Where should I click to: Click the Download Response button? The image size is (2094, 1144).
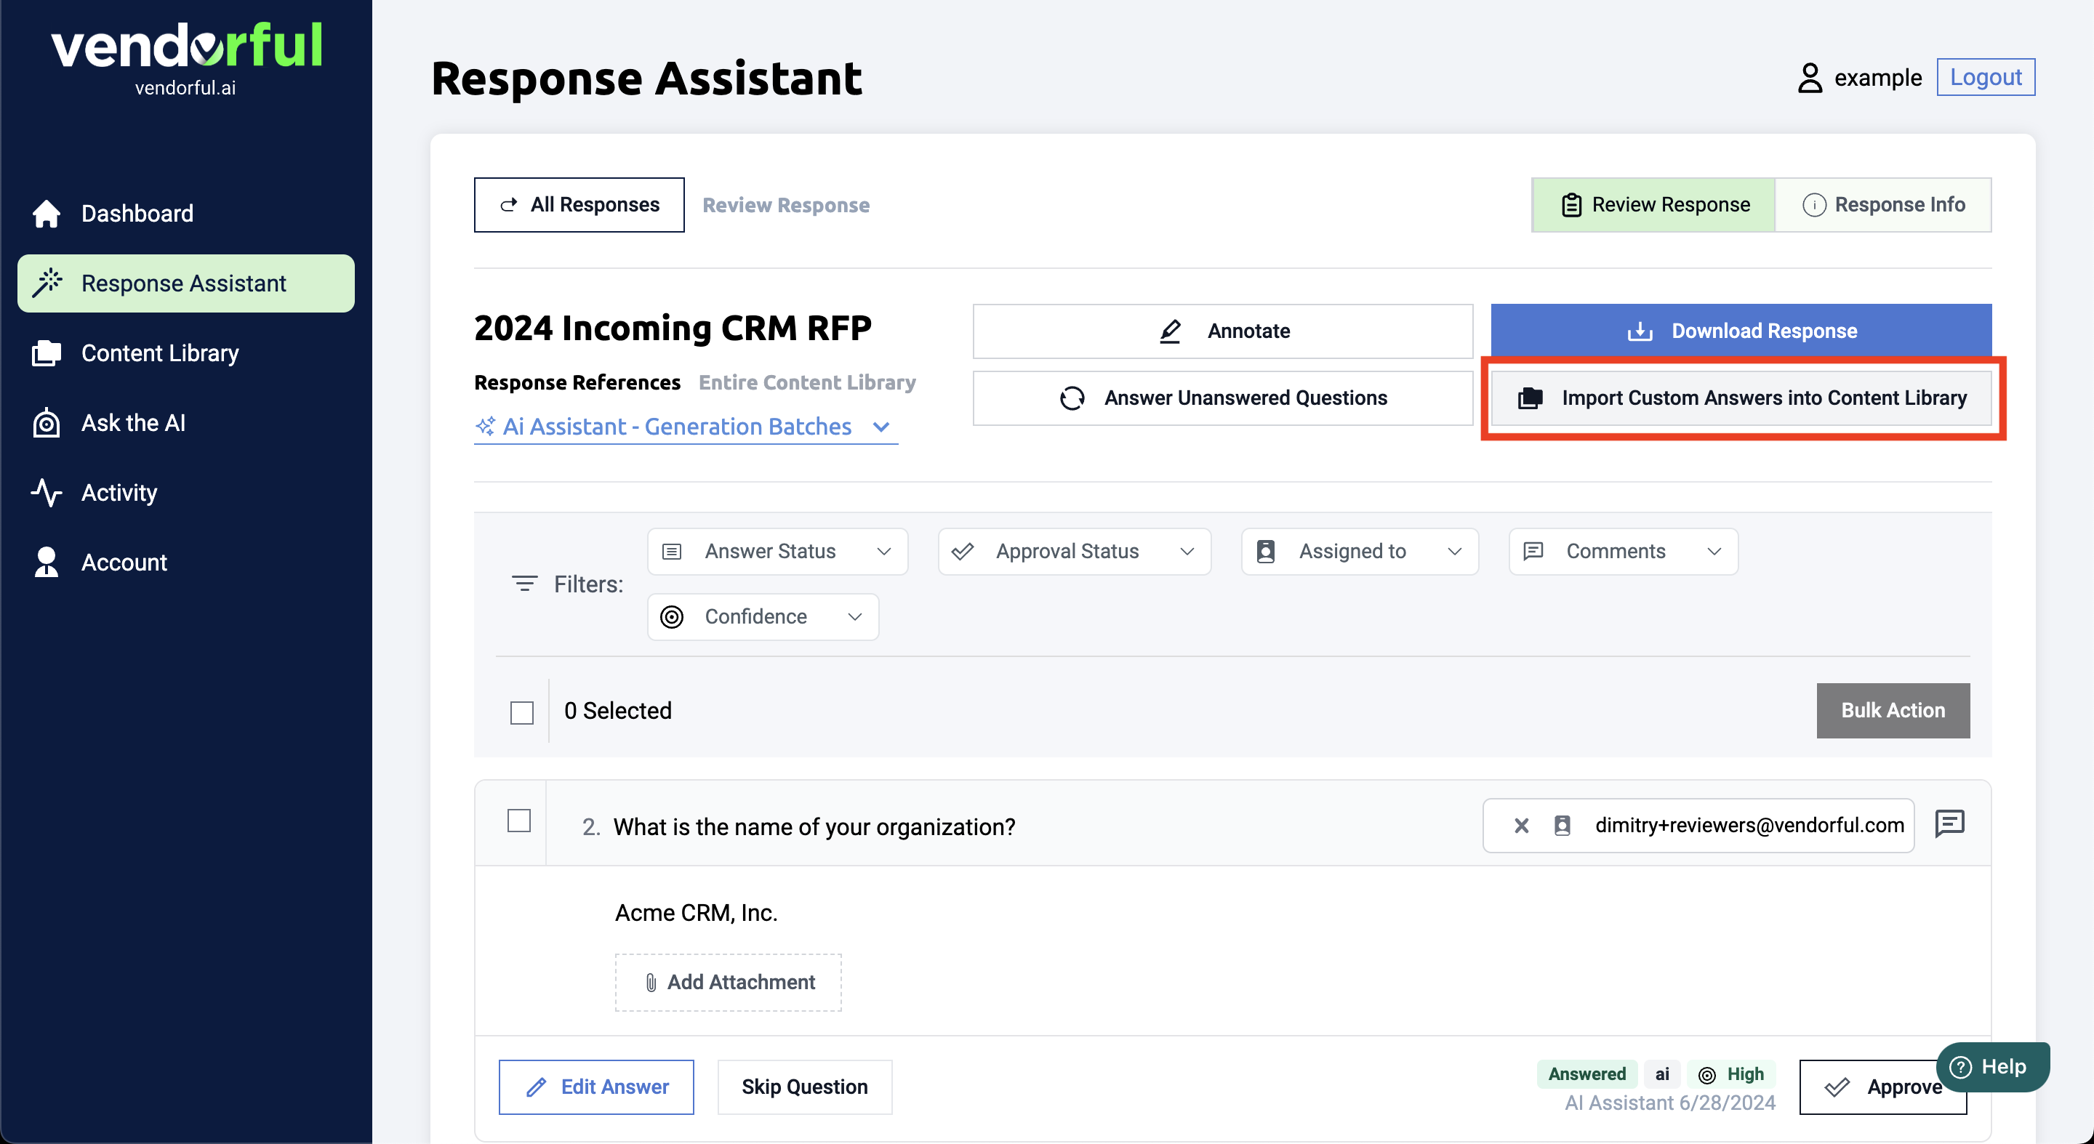(x=1741, y=331)
